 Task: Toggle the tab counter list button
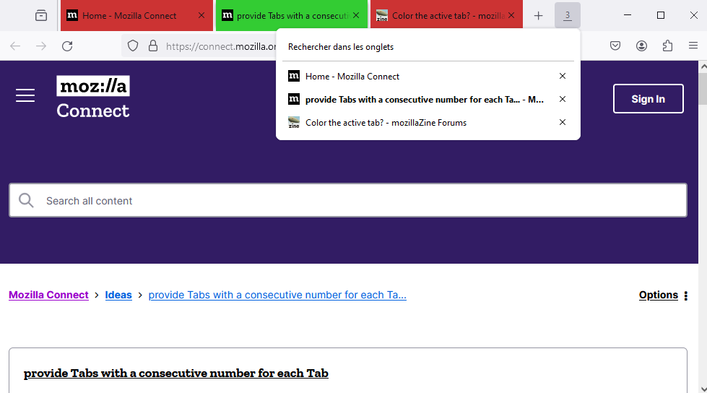coord(567,15)
